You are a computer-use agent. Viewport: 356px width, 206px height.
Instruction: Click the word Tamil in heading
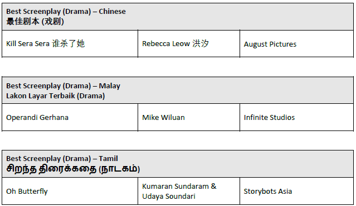click(x=108, y=158)
